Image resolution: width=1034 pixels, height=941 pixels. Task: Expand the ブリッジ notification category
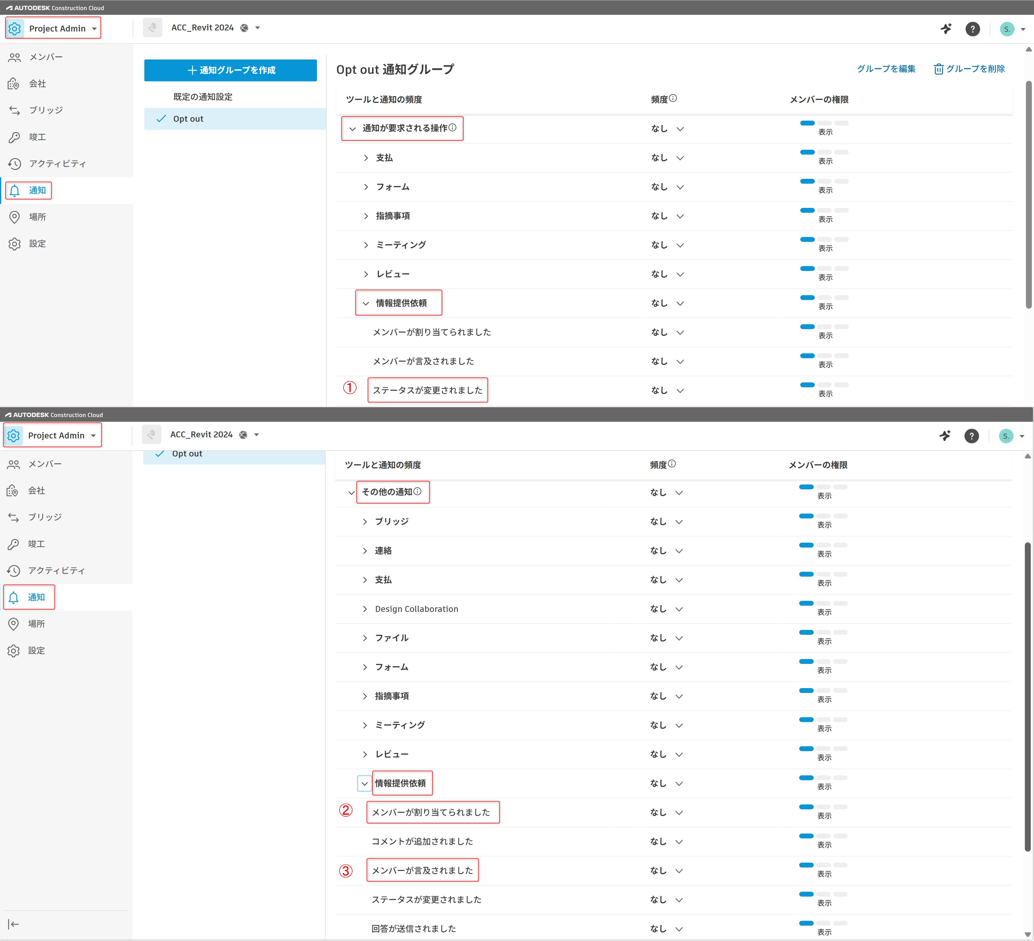[365, 522]
